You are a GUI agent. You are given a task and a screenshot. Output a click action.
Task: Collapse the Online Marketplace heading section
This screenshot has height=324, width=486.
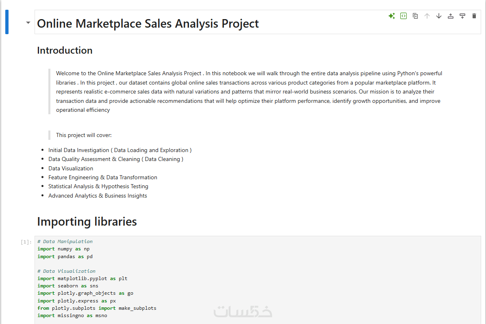click(x=28, y=23)
